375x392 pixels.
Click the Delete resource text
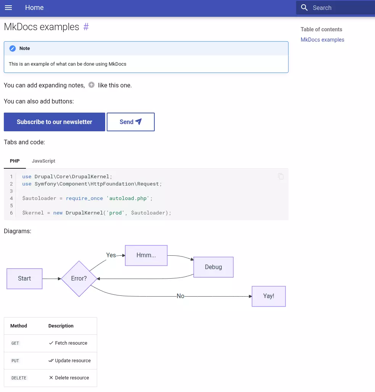(x=72, y=378)
